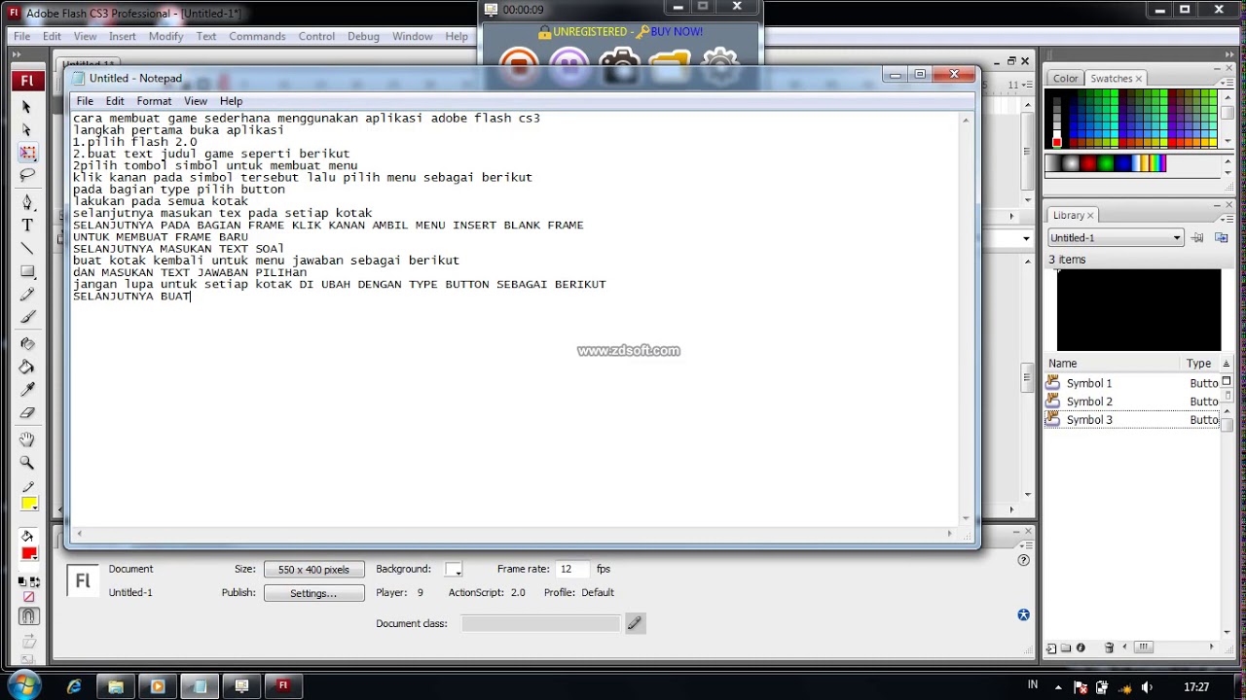Open the stroke color yellow swatch
The height and width of the screenshot is (700, 1246).
[x=29, y=504]
